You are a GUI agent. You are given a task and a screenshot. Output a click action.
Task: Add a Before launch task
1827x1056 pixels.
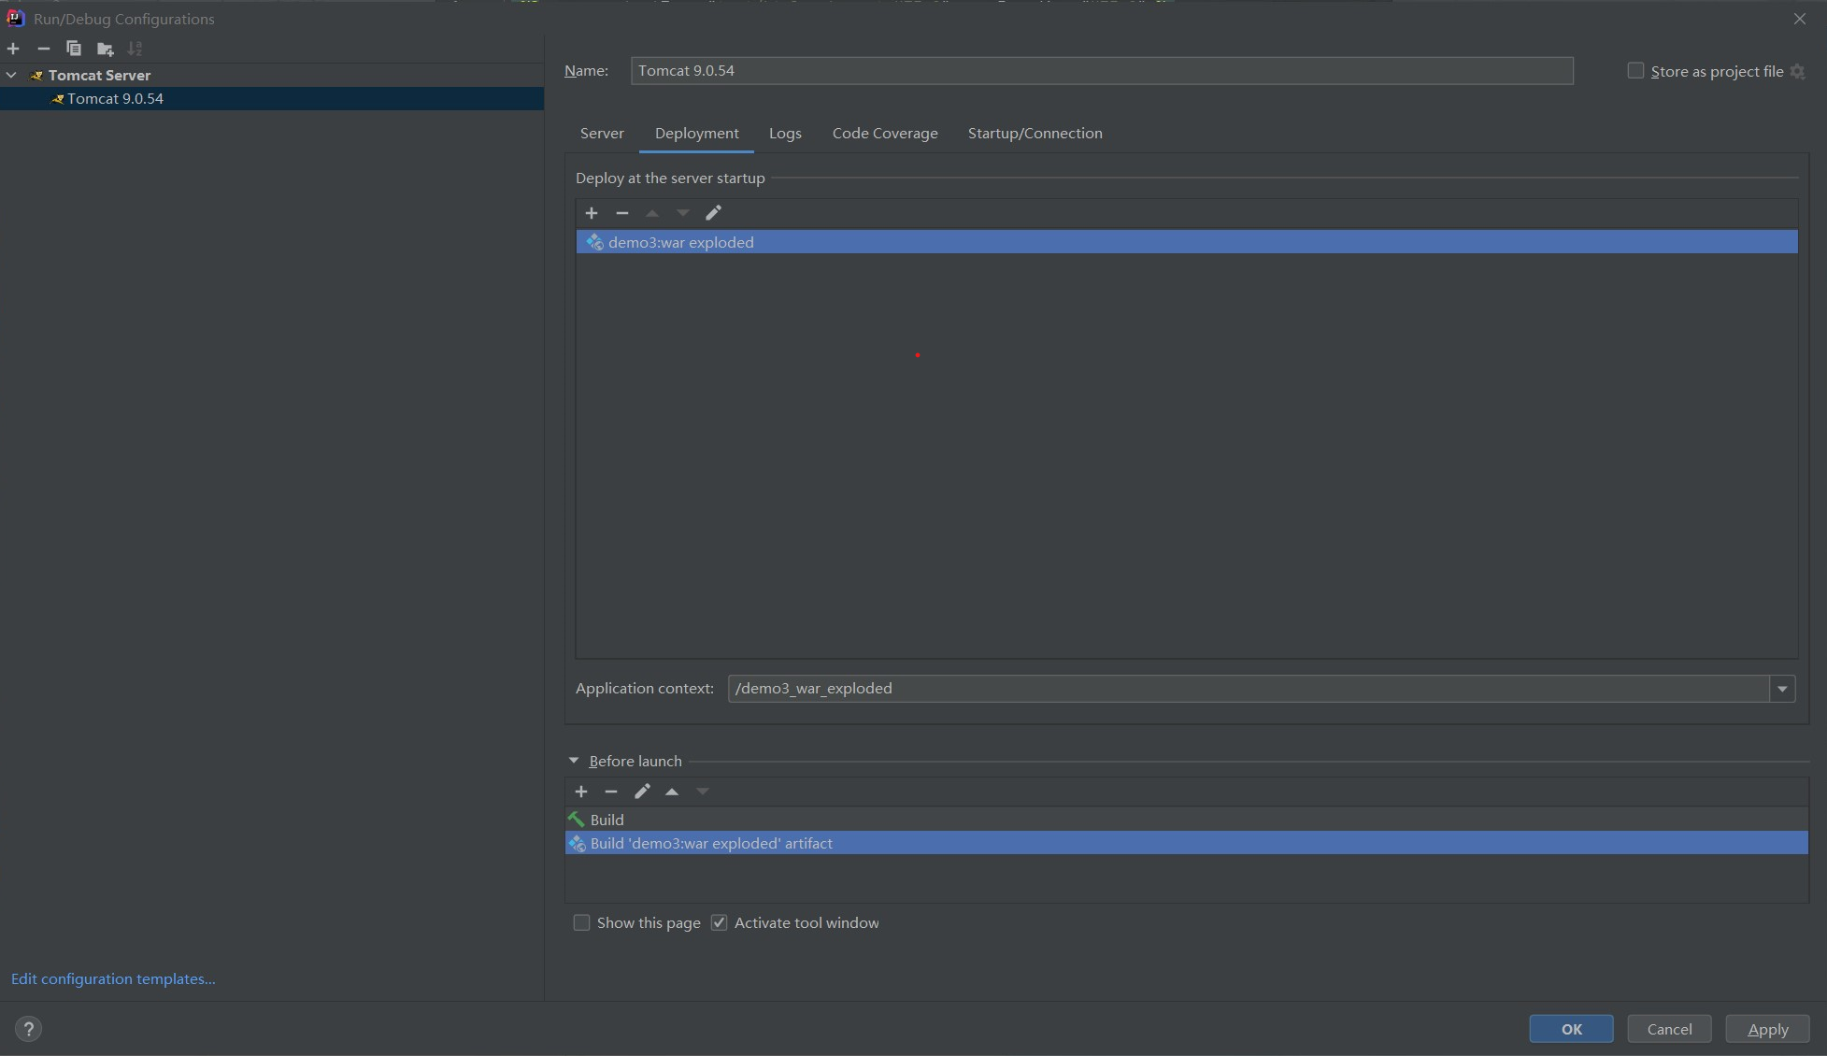581,792
